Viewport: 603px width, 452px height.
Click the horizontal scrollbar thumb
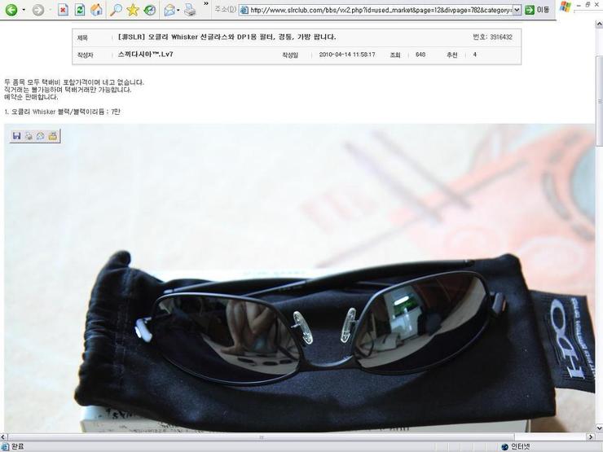tap(261, 437)
